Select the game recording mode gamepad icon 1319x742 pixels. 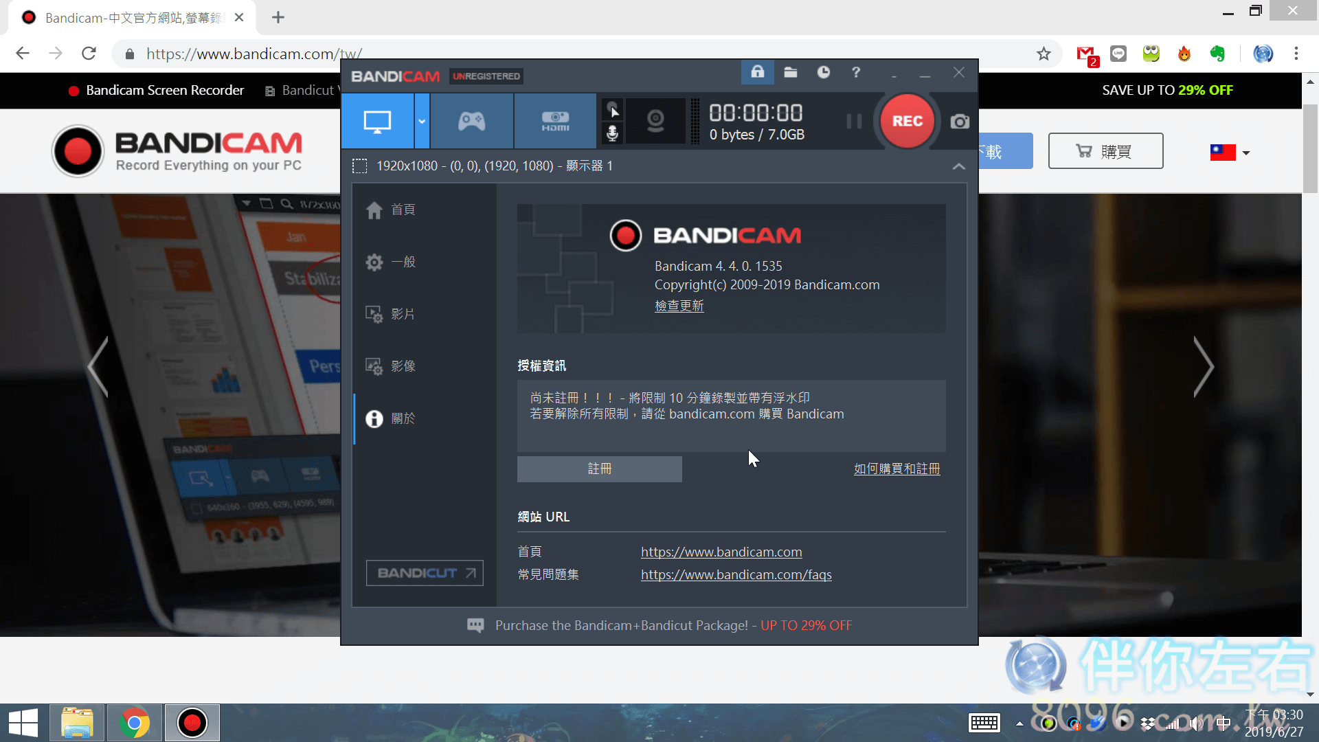tap(472, 122)
